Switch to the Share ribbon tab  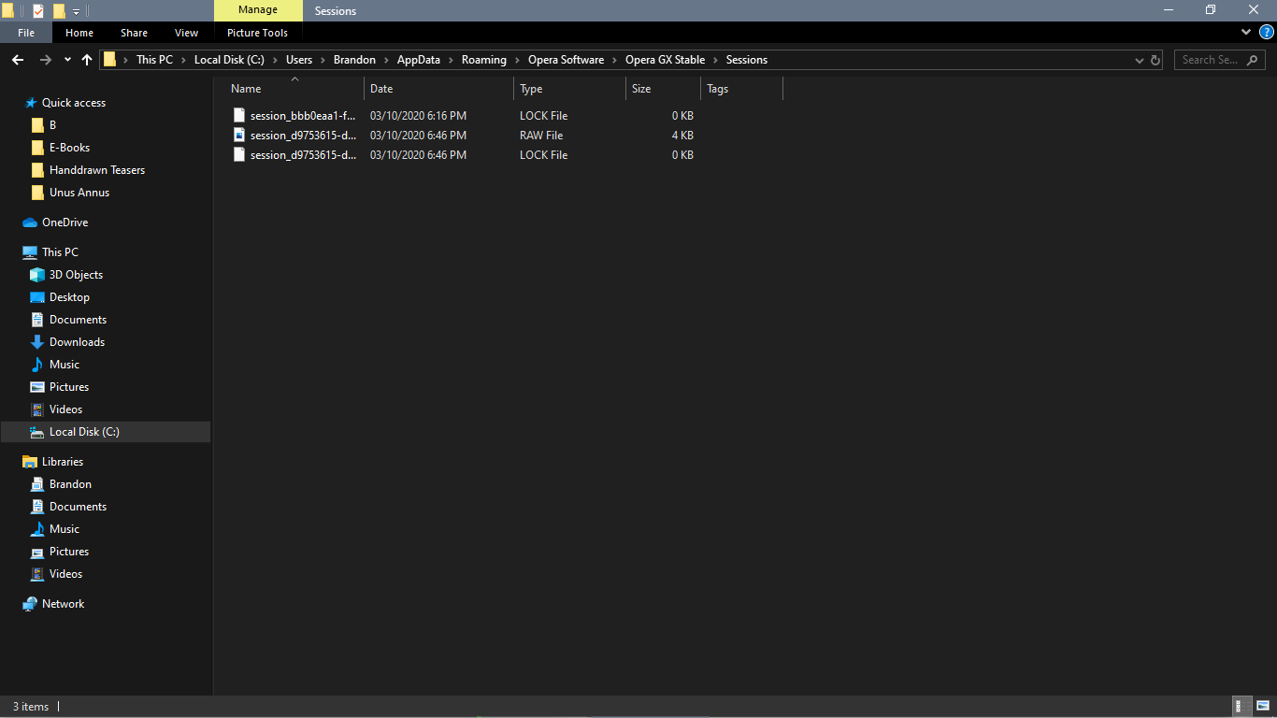pos(134,33)
